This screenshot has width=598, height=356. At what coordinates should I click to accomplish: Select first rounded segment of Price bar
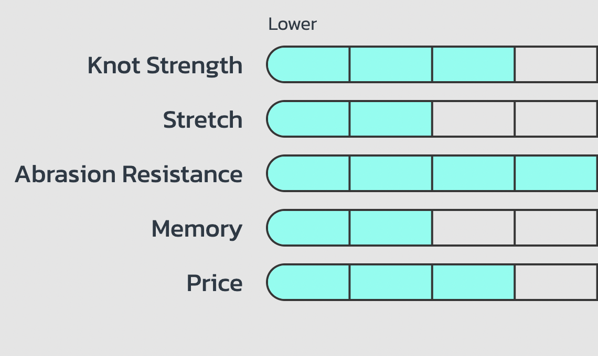pos(308,282)
